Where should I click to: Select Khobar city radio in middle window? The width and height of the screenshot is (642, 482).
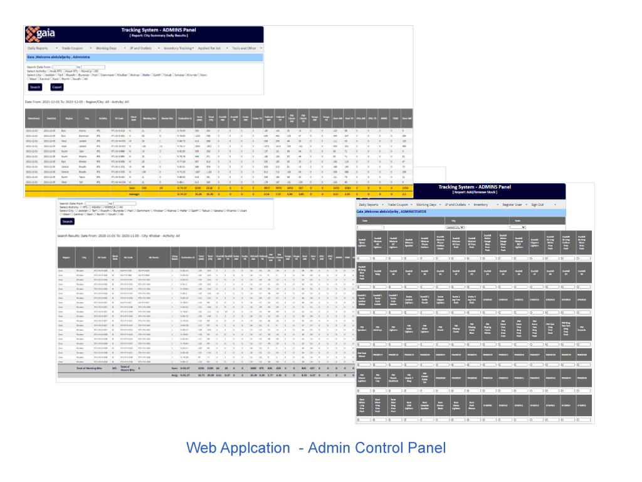152,211
